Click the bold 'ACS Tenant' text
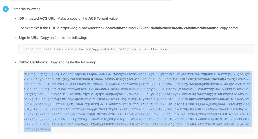258x139 pixels. pyautogui.click(x=98, y=19)
